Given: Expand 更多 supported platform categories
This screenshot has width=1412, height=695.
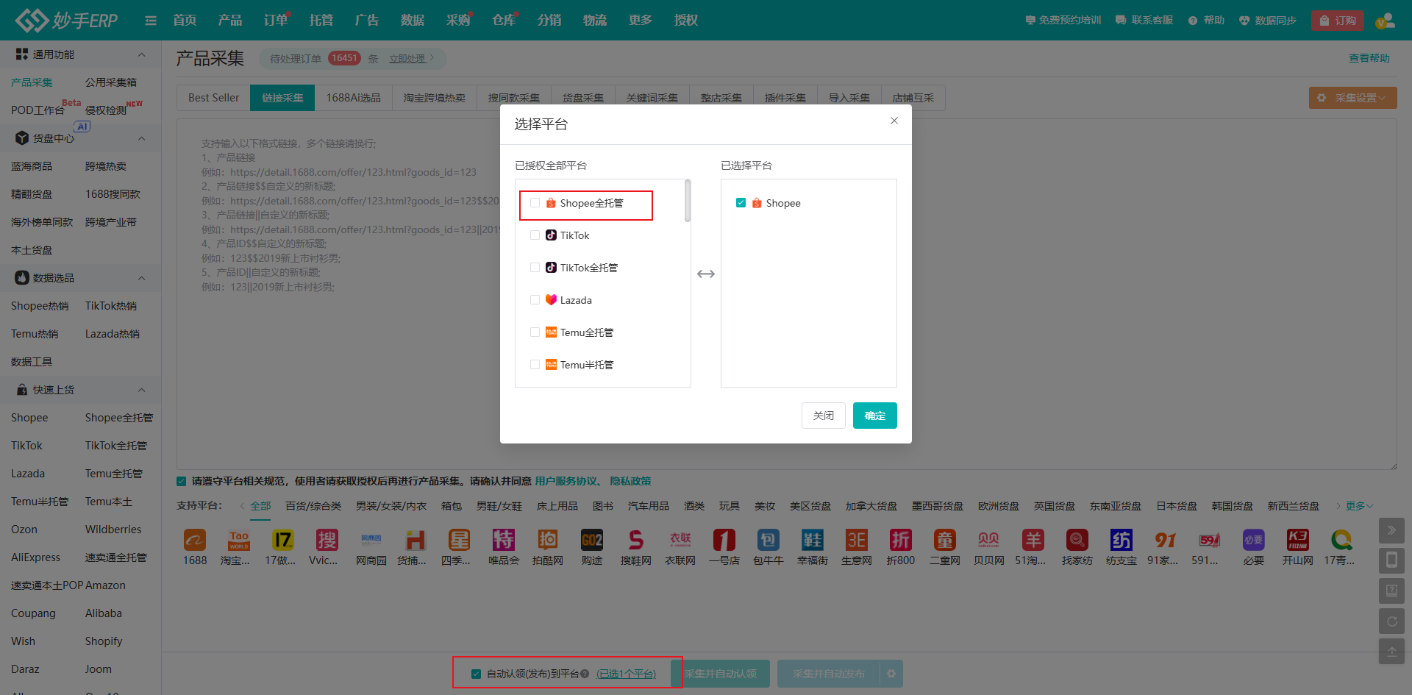Looking at the screenshot, I should (x=1358, y=506).
